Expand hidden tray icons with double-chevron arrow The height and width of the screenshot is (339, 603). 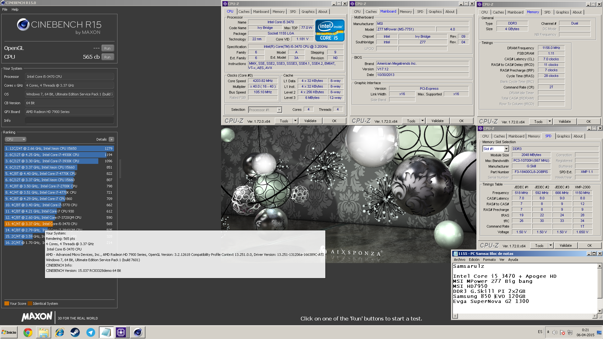pos(548,332)
